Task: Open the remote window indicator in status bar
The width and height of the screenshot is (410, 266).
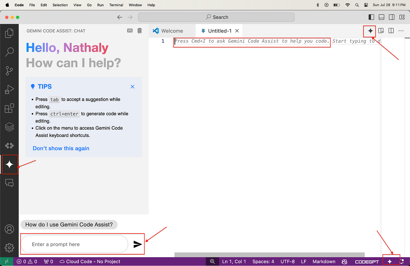Action: (7, 261)
